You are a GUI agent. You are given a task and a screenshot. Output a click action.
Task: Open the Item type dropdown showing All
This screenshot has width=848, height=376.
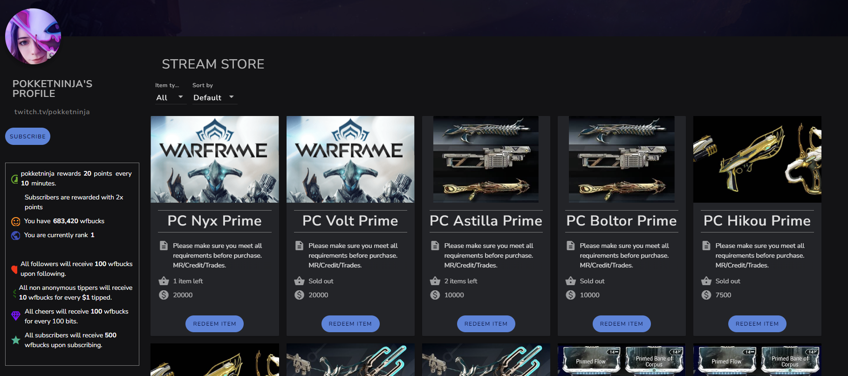pos(171,97)
